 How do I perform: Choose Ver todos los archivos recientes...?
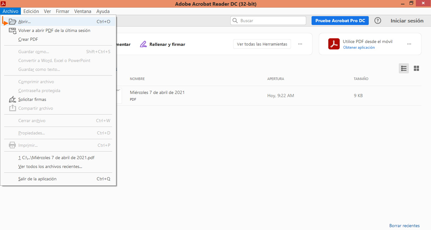58,166
